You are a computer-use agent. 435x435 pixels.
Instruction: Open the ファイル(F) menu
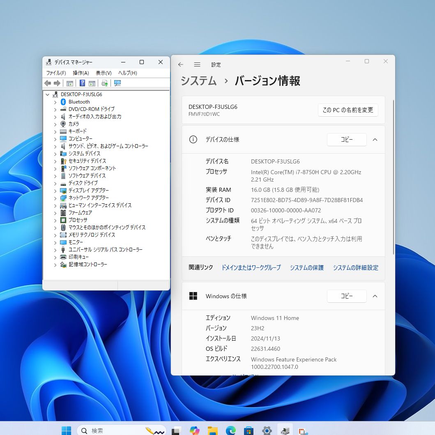(x=56, y=73)
